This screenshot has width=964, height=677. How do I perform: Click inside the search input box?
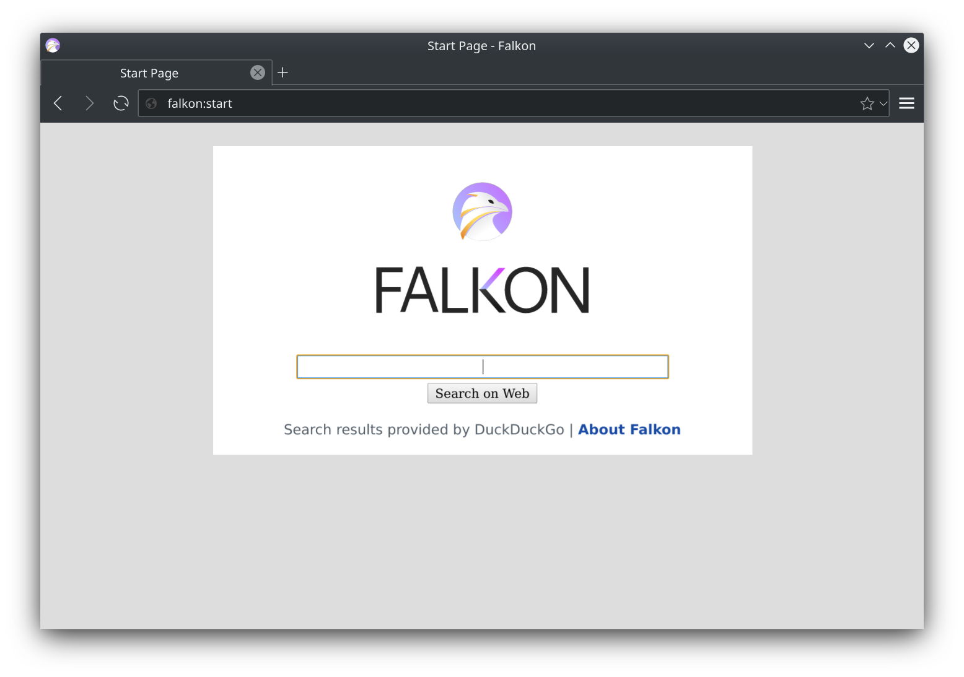482,366
